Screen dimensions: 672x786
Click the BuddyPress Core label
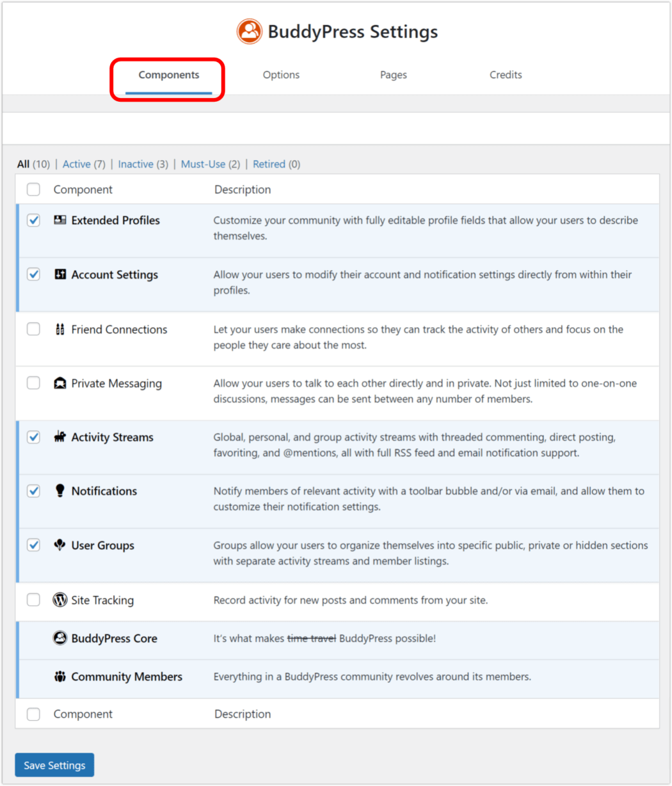tap(115, 638)
